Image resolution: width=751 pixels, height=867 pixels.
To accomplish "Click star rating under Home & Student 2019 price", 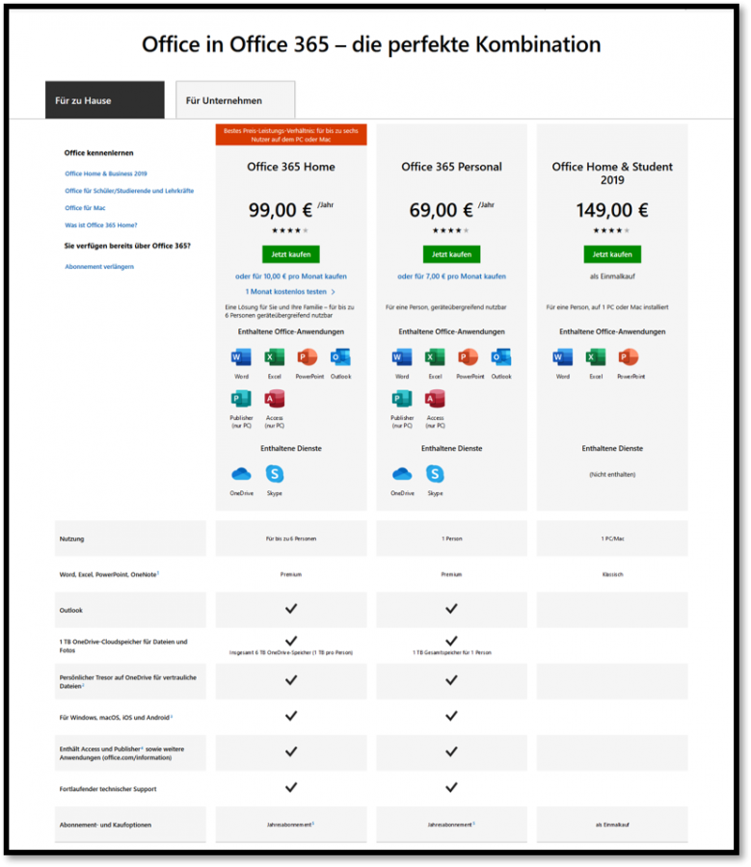I will pyautogui.click(x=611, y=230).
